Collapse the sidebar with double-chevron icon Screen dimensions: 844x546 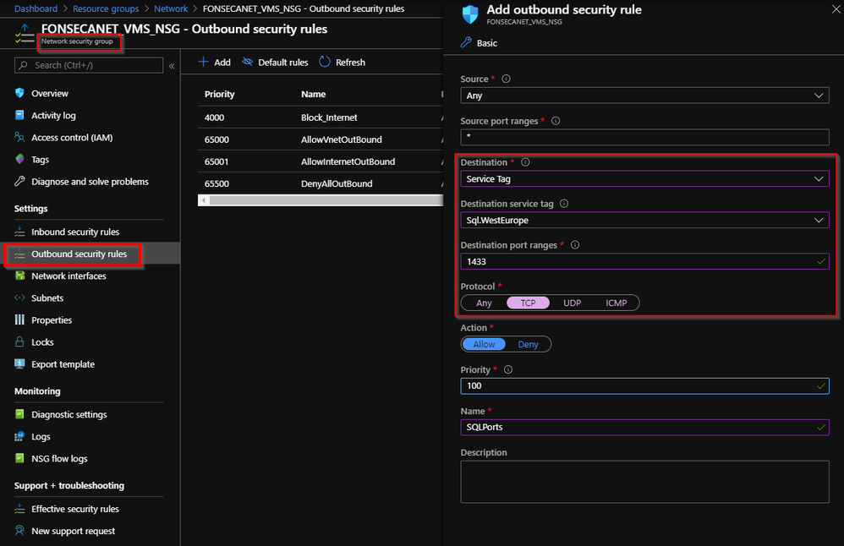(172, 66)
